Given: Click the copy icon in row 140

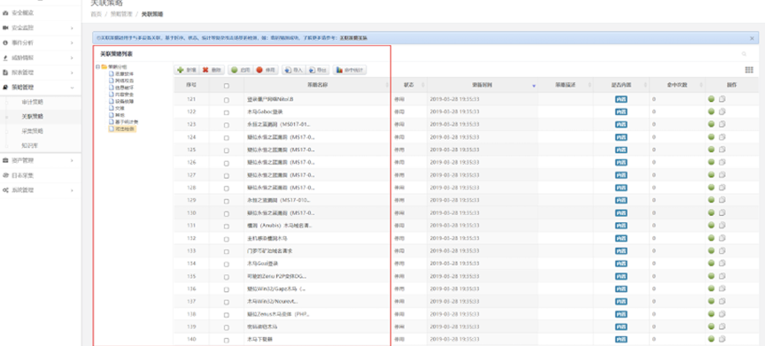Looking at the screenshot, I should pos(722,339).
